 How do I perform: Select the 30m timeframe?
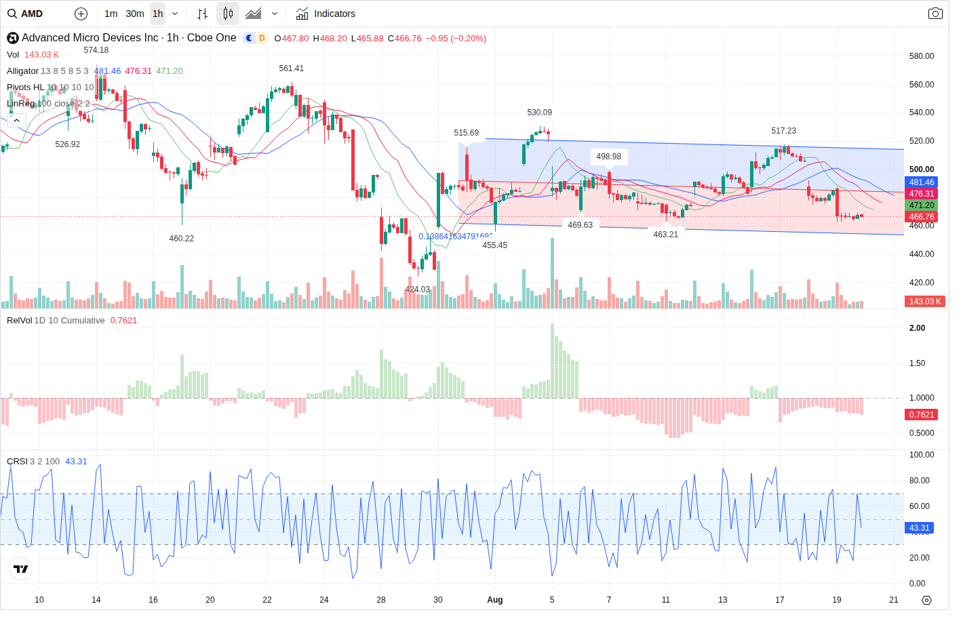pos(135,14)
